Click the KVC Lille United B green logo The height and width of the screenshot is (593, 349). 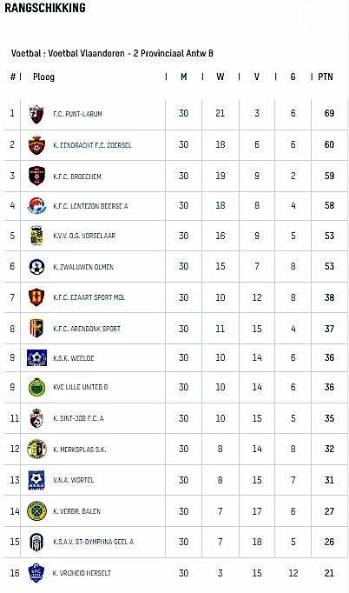36,388
